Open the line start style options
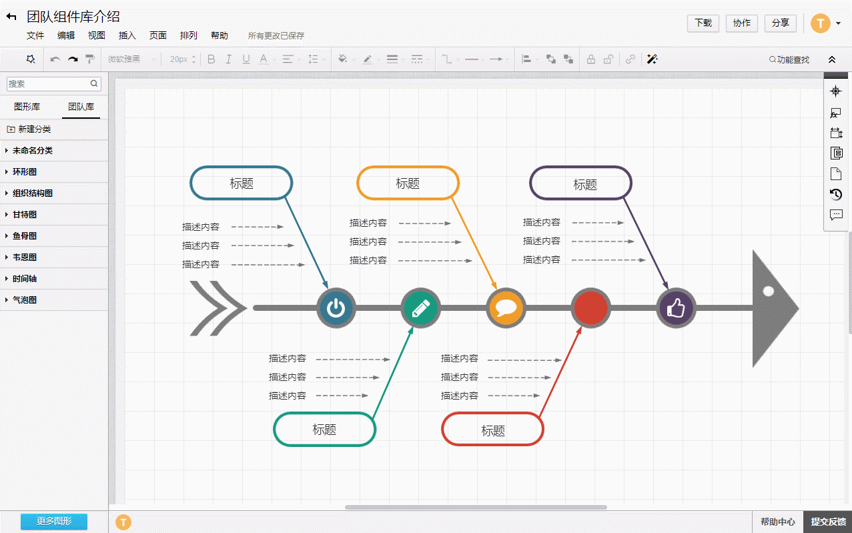Screen dimensions: 852x533 (472, 59)
